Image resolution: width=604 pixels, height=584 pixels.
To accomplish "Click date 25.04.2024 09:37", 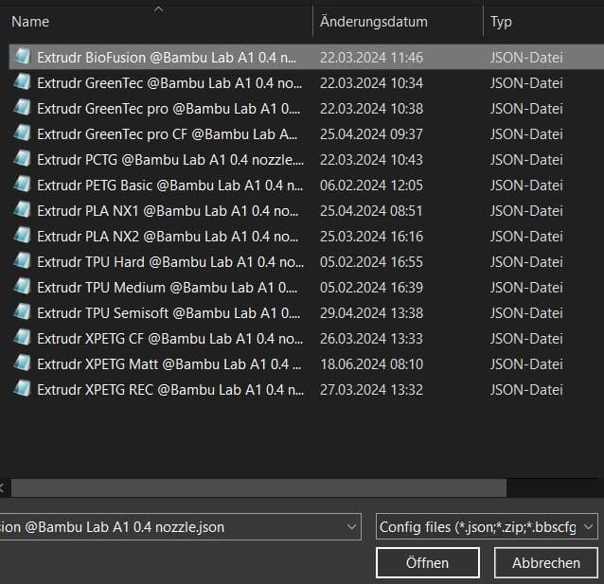I will 371,134.
